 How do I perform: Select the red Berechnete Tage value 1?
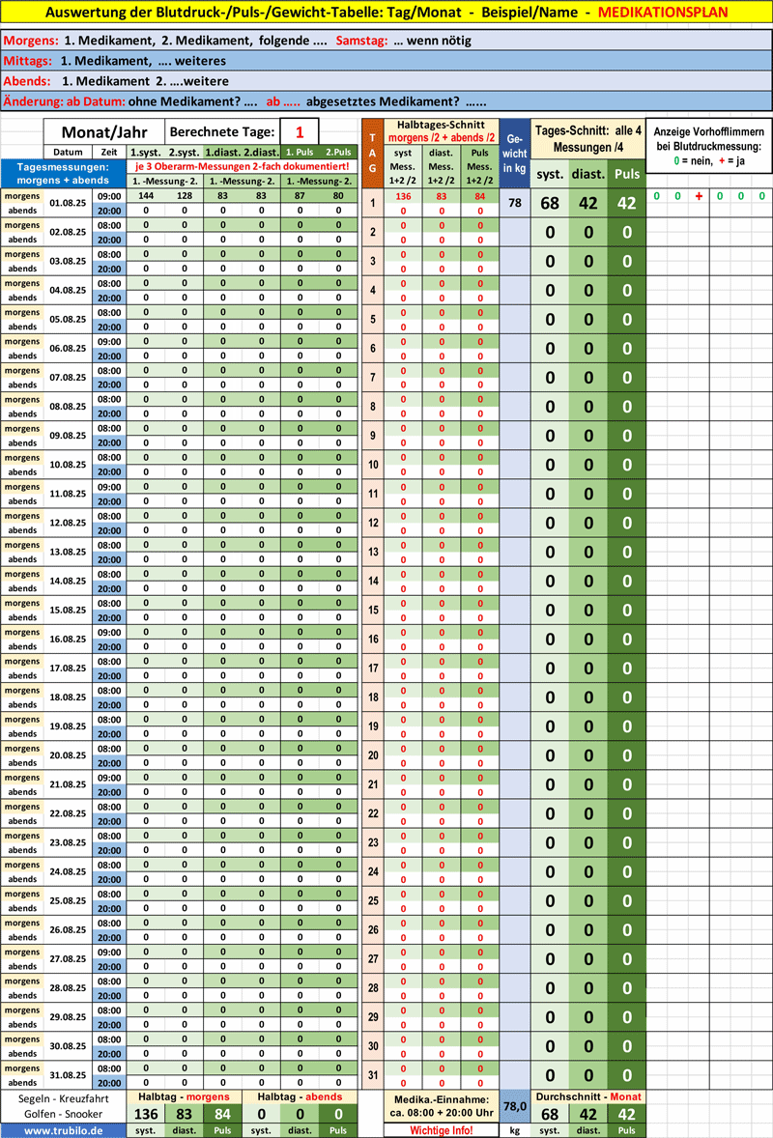pos(299,132)
